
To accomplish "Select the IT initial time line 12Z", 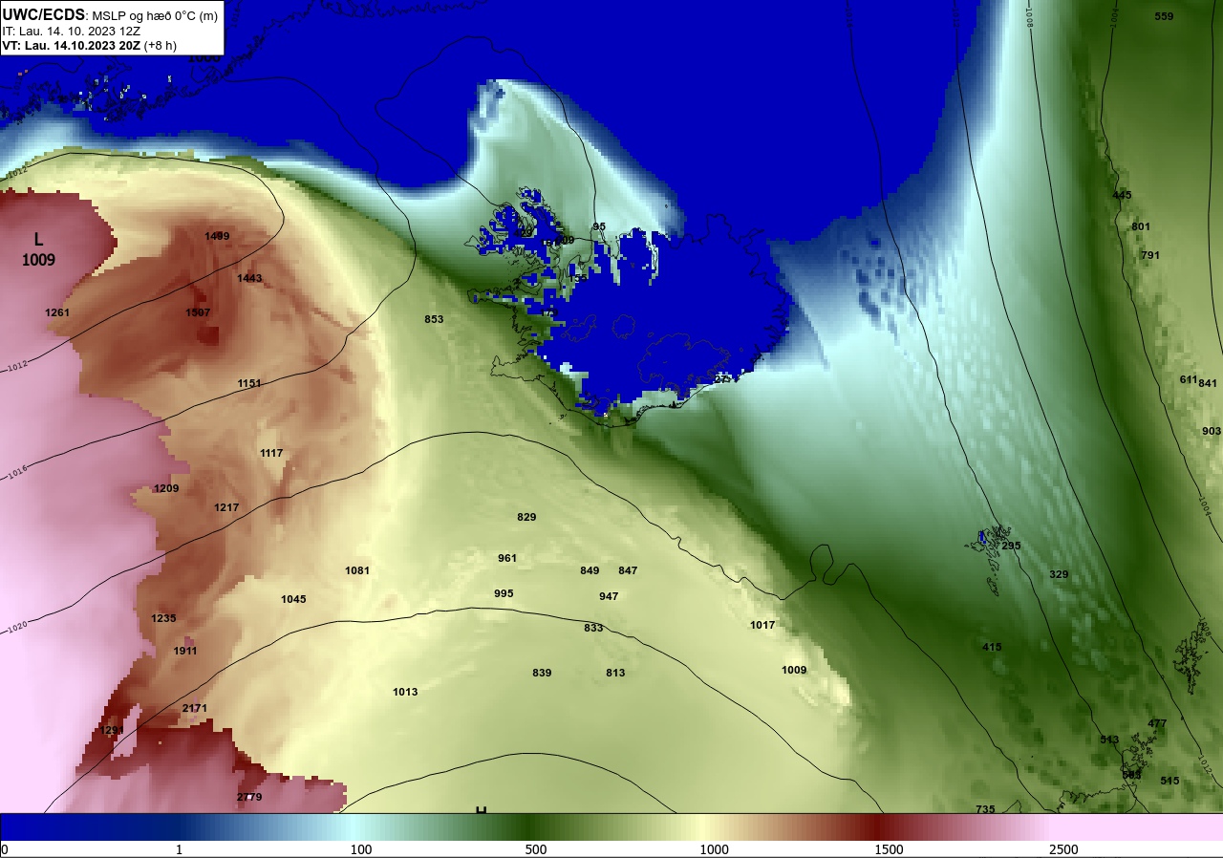I will (72, 32).
